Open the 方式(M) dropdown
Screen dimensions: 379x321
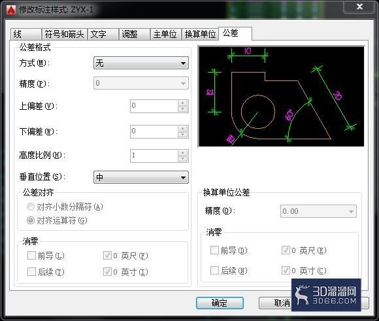click(141, 63)
